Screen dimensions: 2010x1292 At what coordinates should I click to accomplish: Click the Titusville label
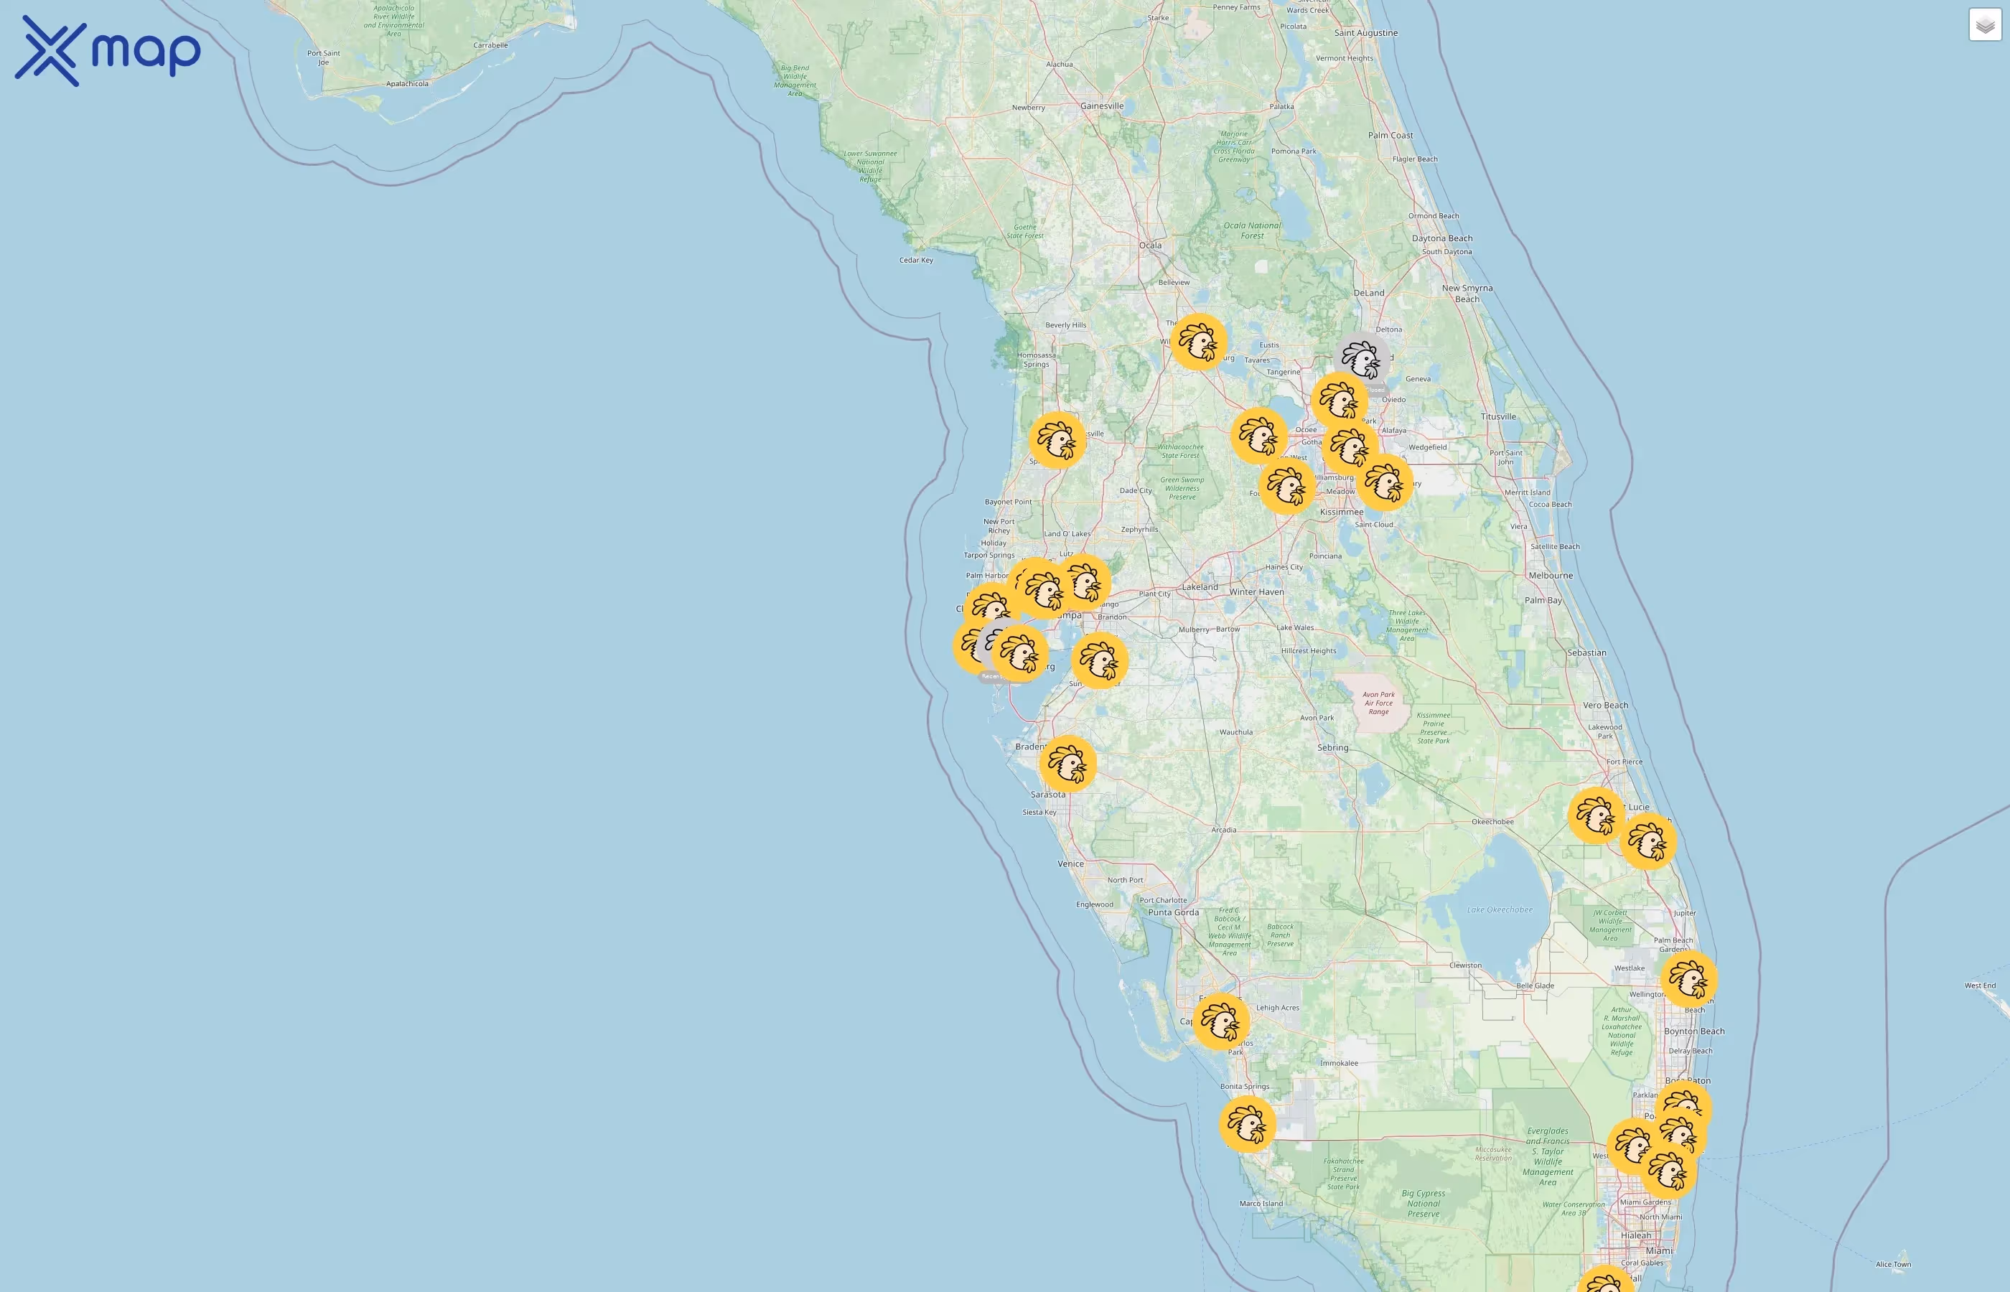(1498, 416)
